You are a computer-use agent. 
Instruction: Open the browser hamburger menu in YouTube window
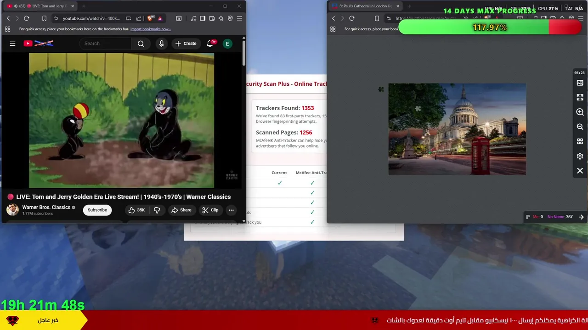(x=239, y=18)
